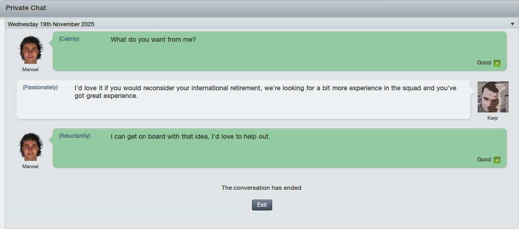The image size is (519, 229).
Task: Collapse the Wednesday 19th November 2025 section arrow
Action: (x=512, y=24)
